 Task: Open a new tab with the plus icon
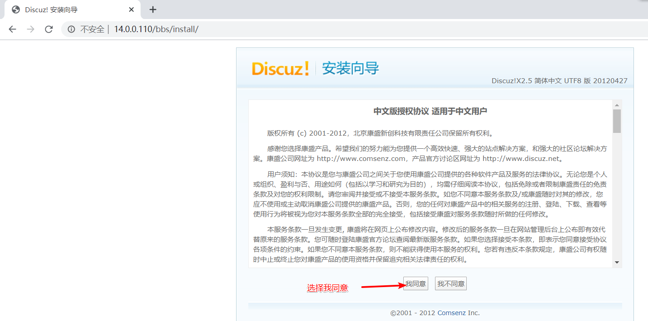tap(153, 9)
